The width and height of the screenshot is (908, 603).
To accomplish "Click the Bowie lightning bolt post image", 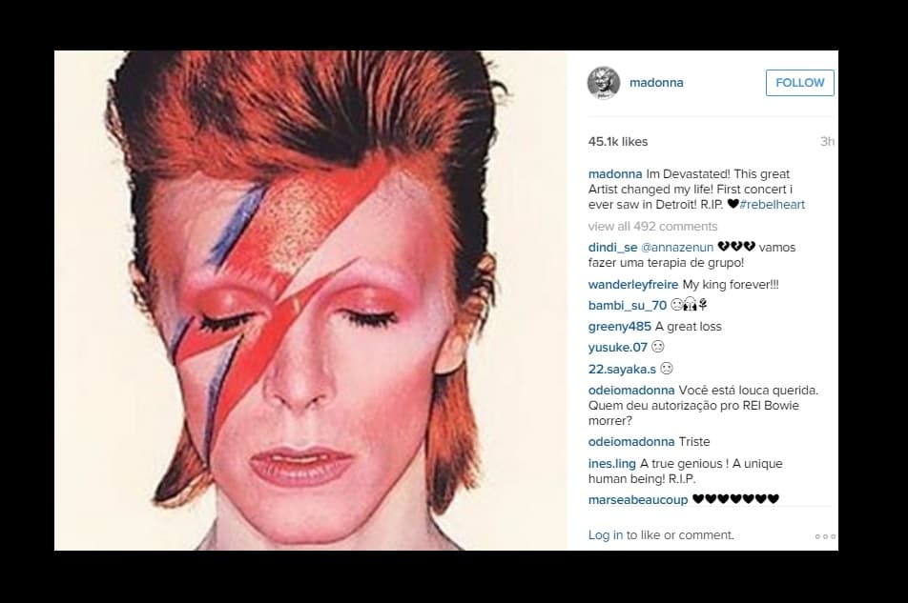I will coord(311,300).
